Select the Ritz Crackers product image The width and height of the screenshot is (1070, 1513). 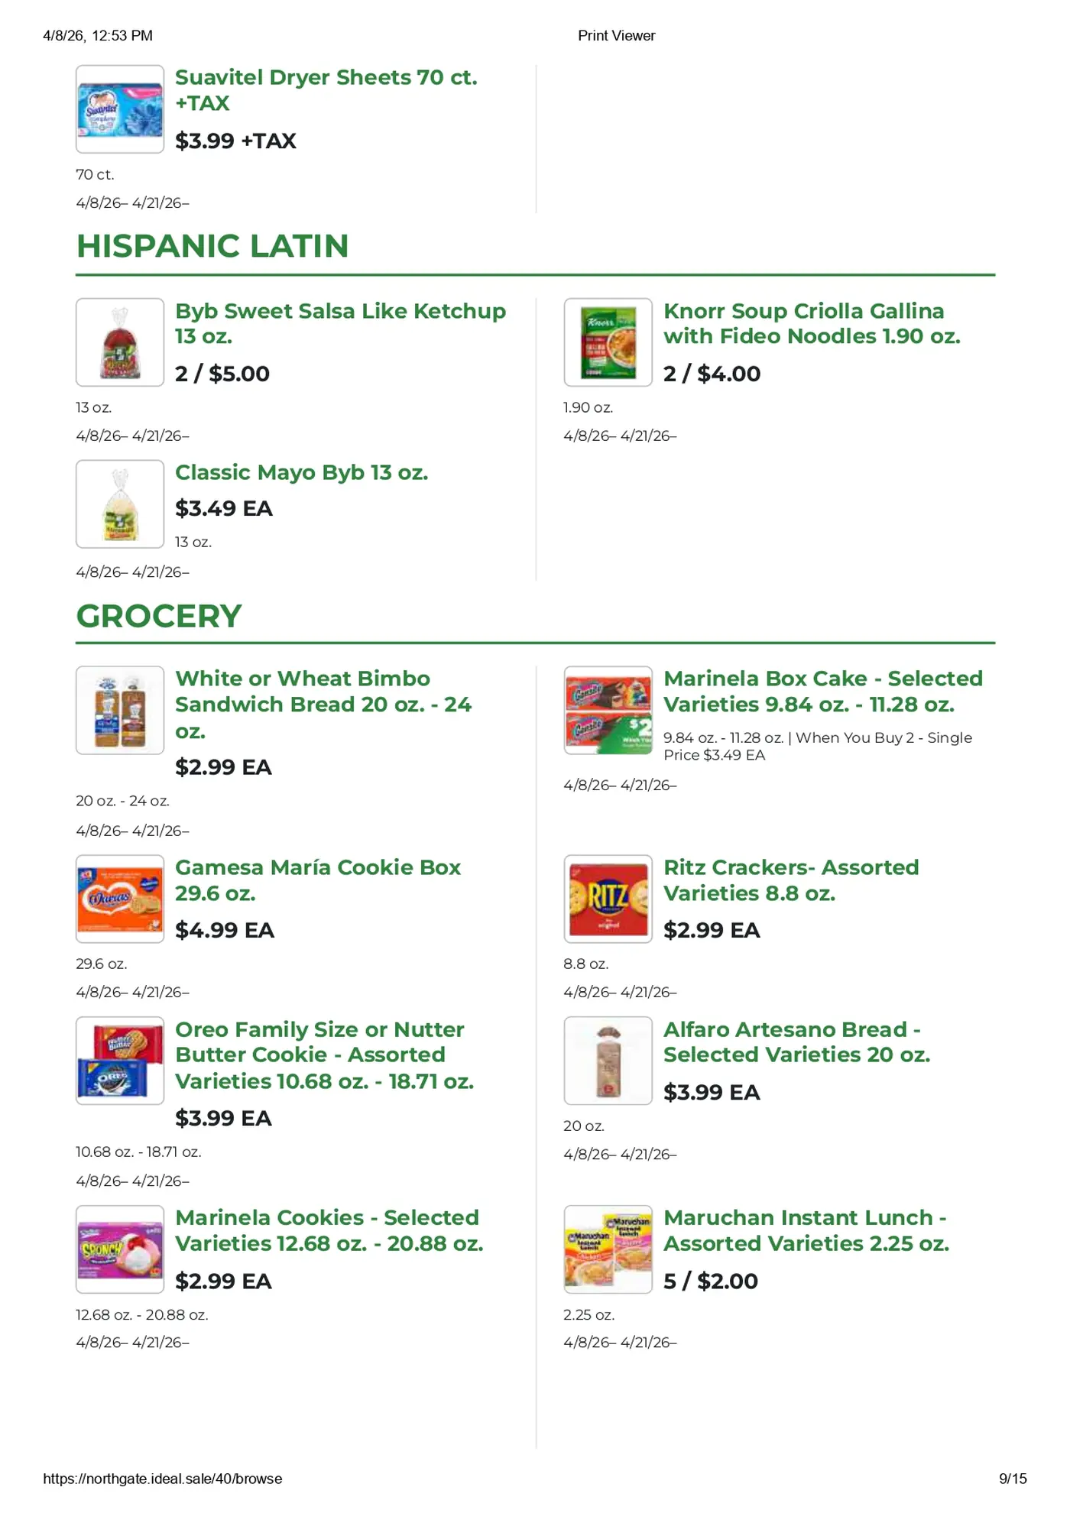point(608,899)
